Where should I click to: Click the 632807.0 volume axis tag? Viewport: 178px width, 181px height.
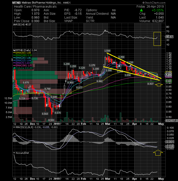coord(171,121)
